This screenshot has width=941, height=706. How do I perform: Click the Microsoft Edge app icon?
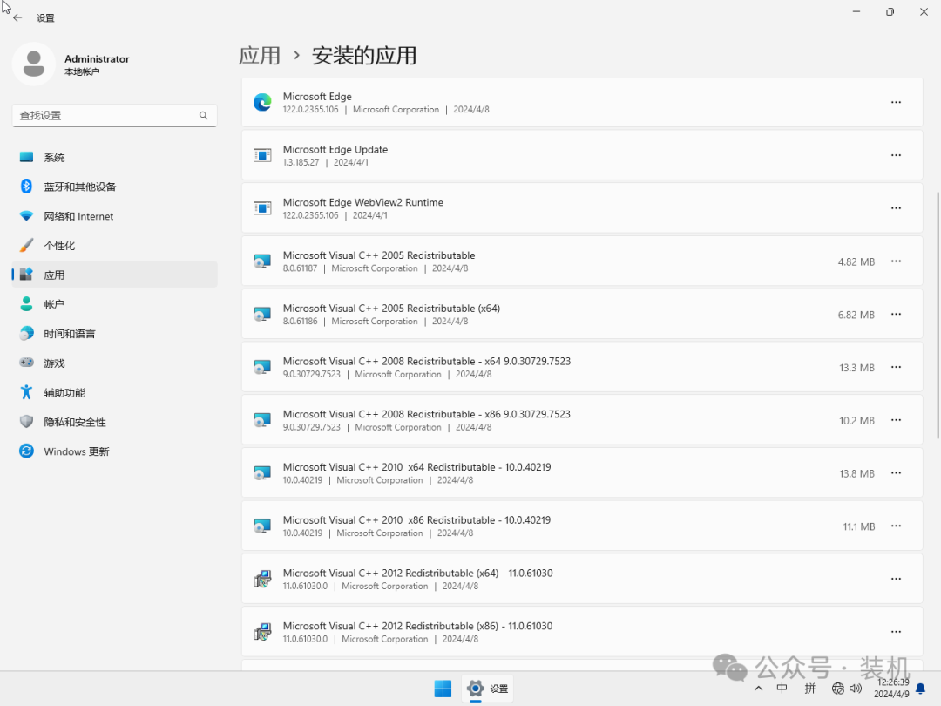[x=262, y=102]
